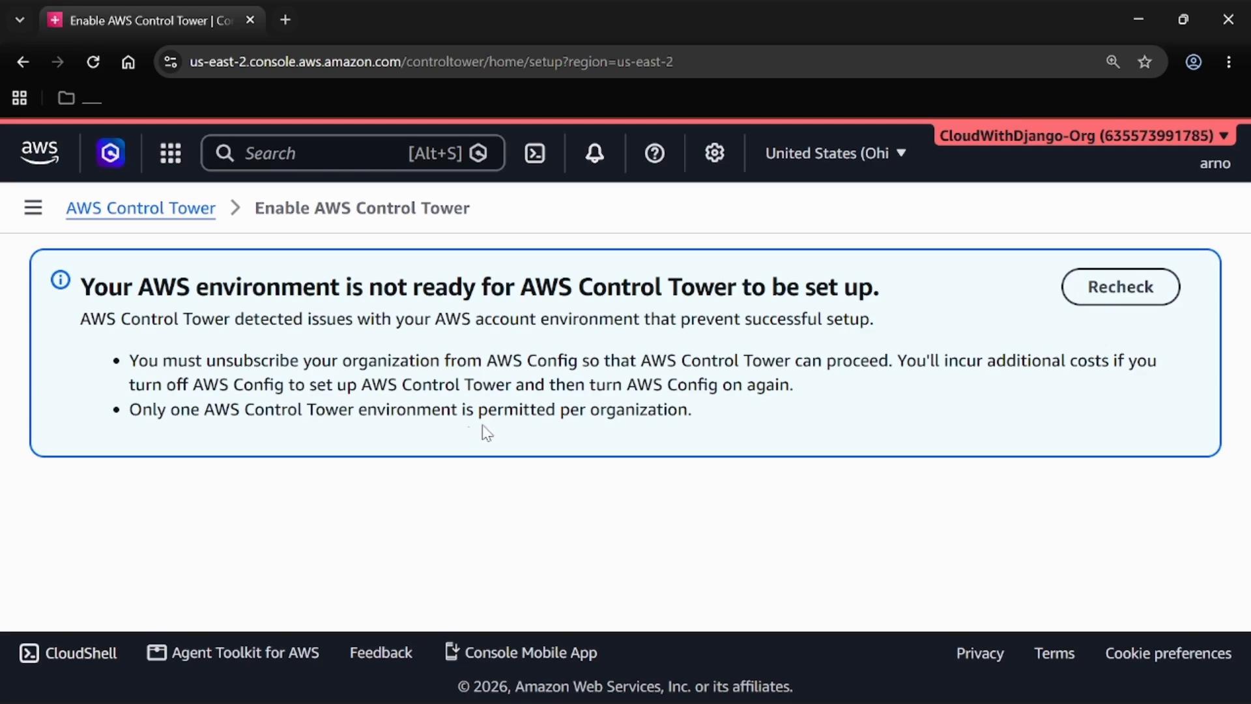This screenshot has height=704, width=1251.
Task: Open the tab groups grid icon
Action: pyautogui.click(x=20, y=98)
